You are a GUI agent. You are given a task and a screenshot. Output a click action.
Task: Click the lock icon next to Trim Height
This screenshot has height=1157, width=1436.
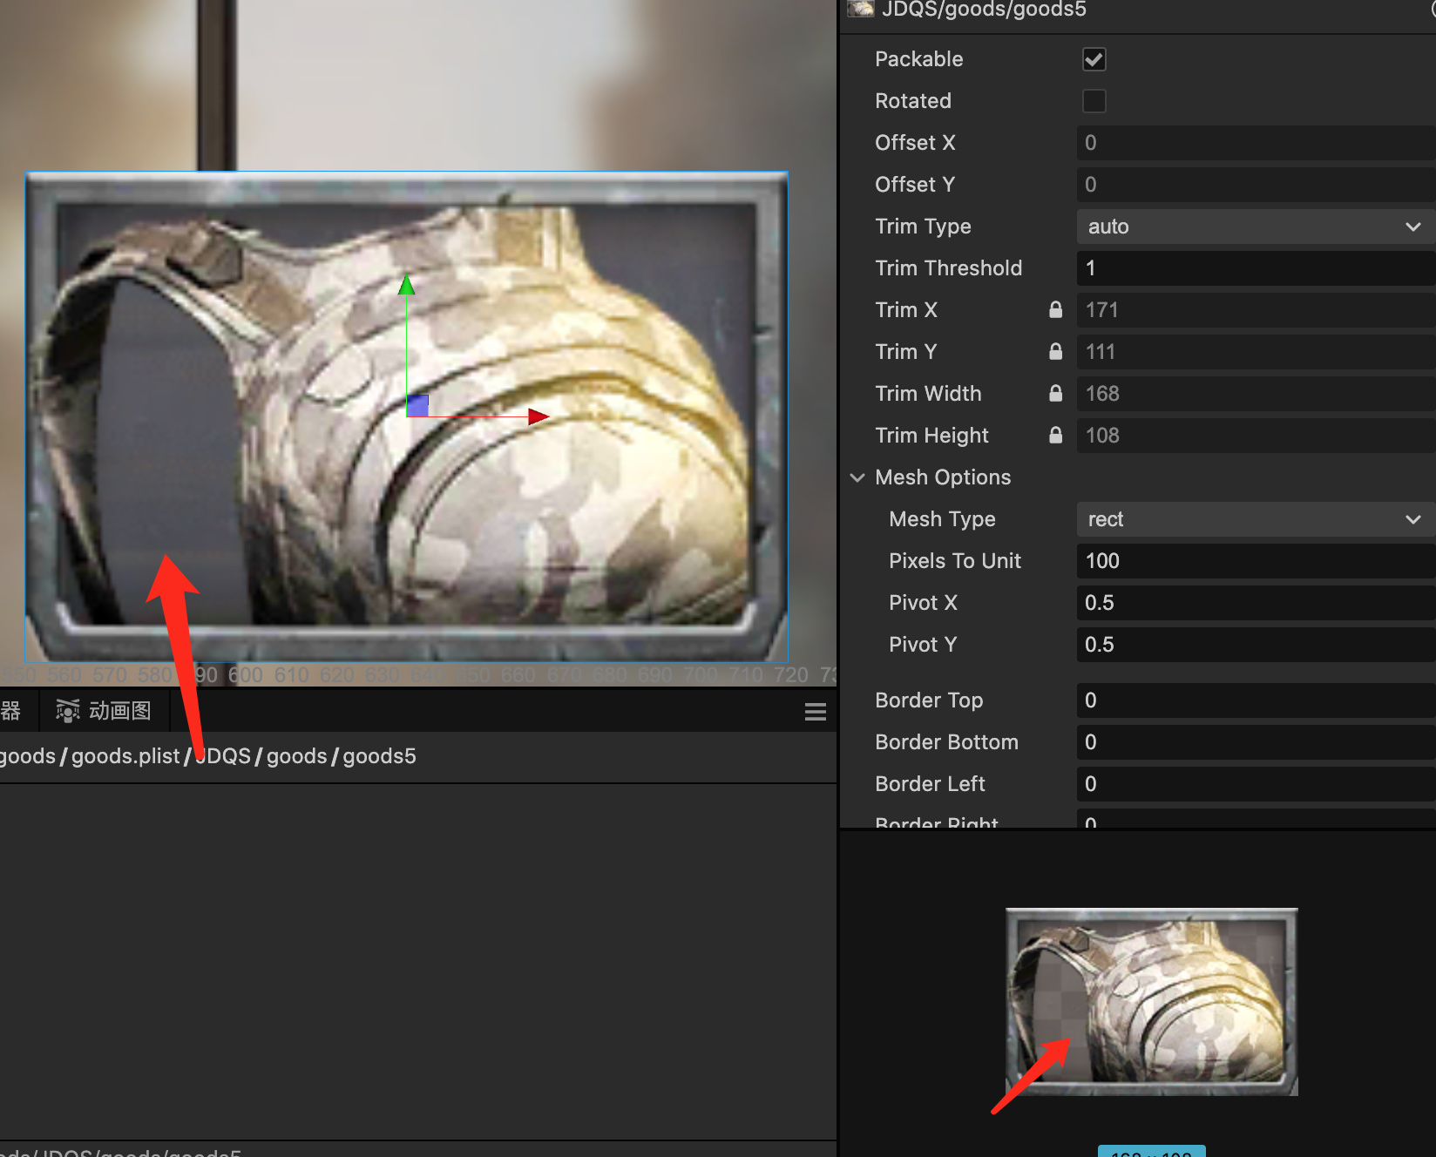coord(1055,436)
